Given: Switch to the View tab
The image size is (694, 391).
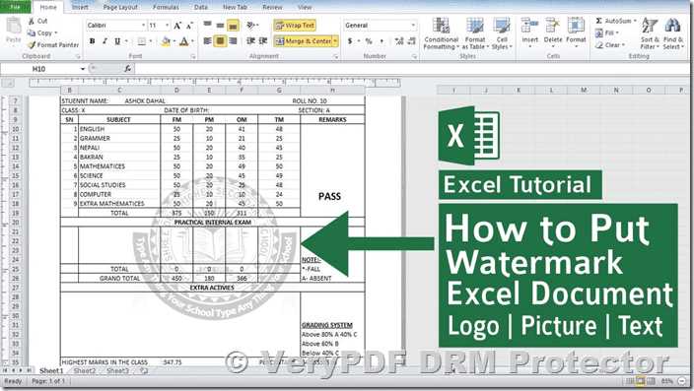Looking at the screenshot, I should click(305, 7).
